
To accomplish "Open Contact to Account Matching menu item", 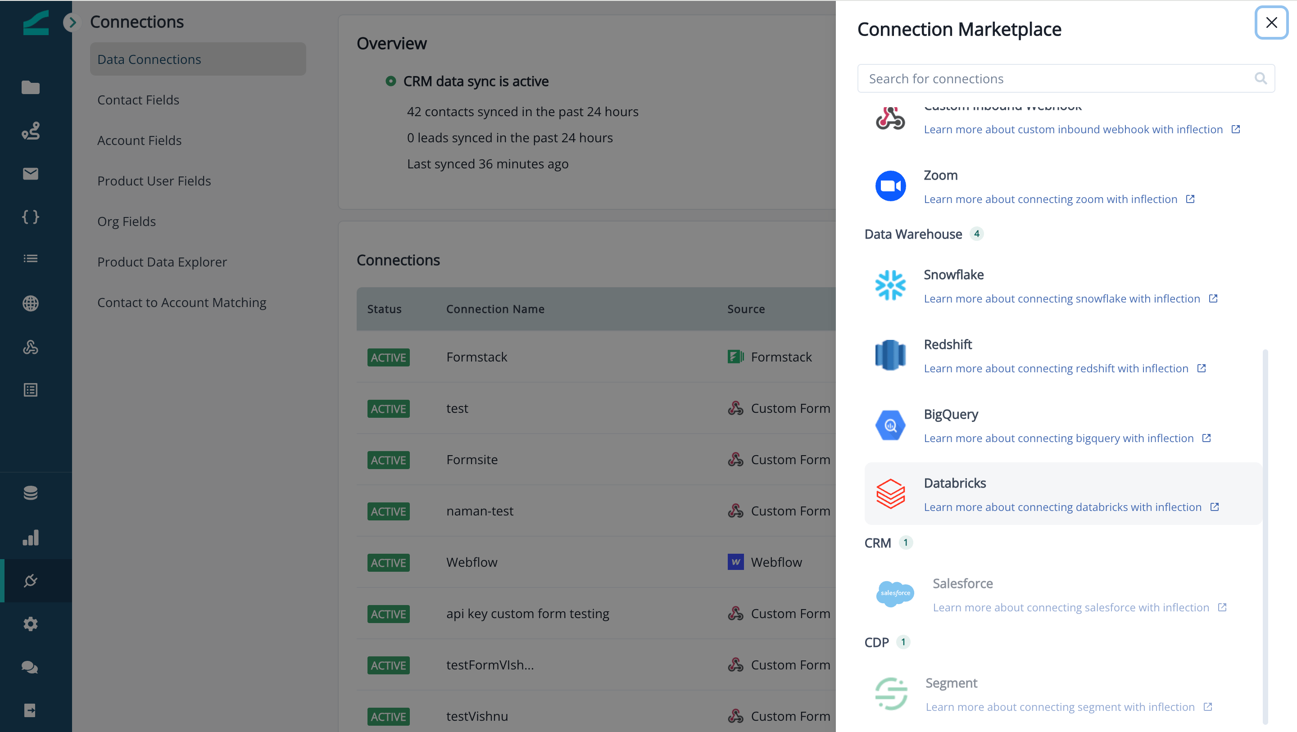I will [182, 303].
